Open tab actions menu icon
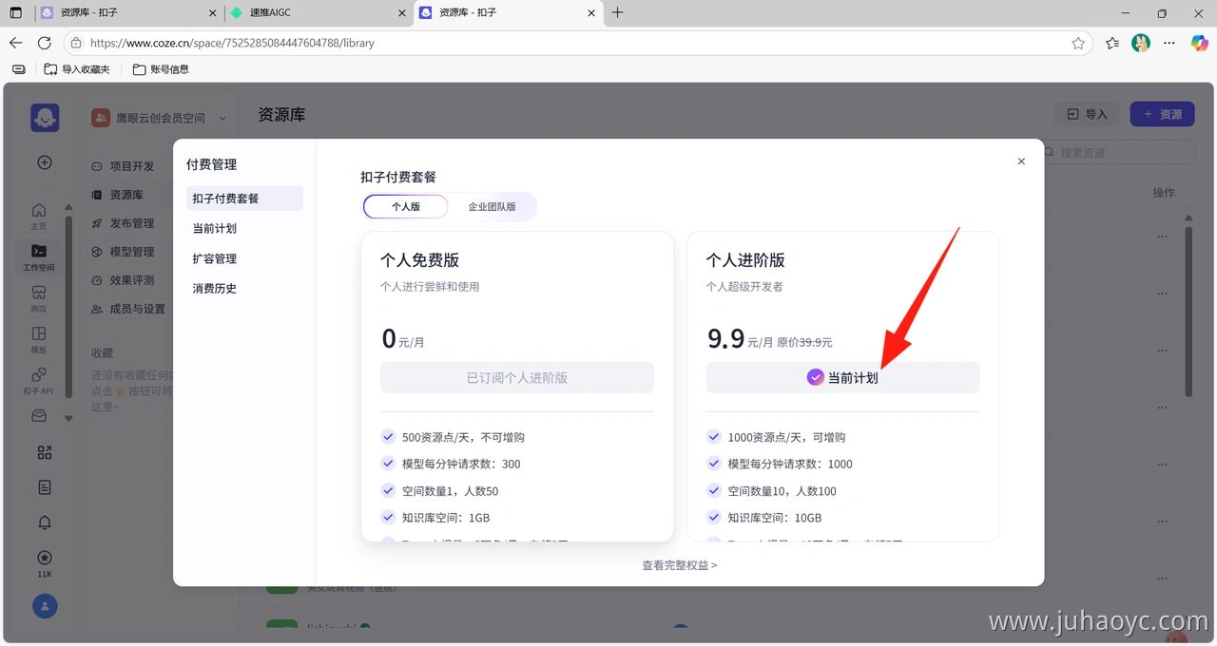The width and height of the screenshot is (1217, 646). (x=15, y=12)
